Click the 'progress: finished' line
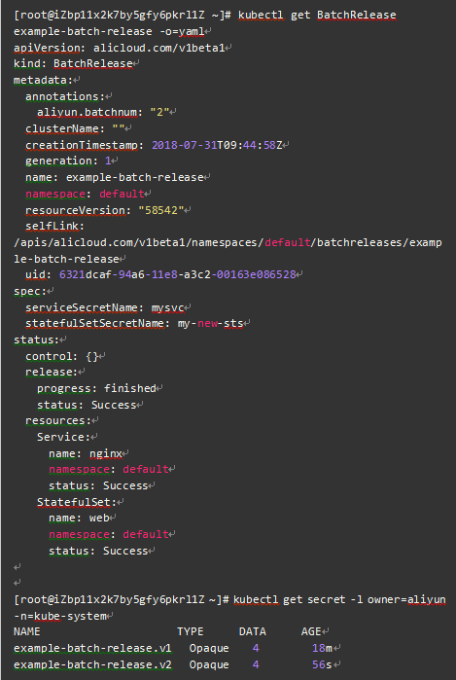The width and height of the screenshot is (456, 680). click(x=96, y=388)
